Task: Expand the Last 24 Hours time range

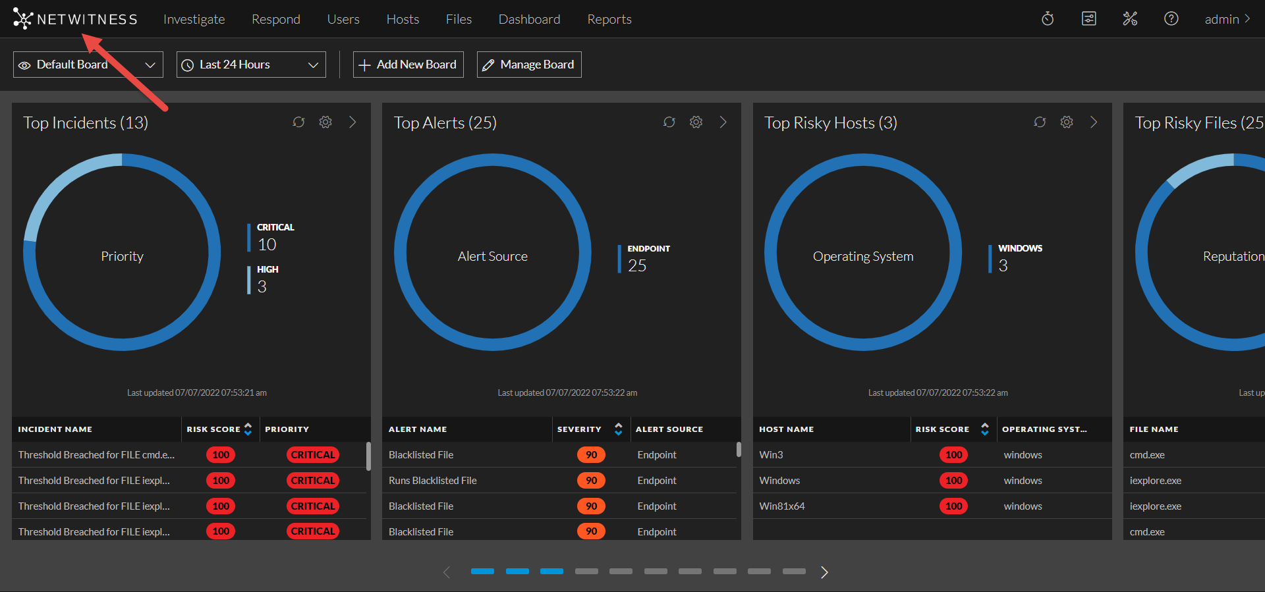Action: point(251,65)
